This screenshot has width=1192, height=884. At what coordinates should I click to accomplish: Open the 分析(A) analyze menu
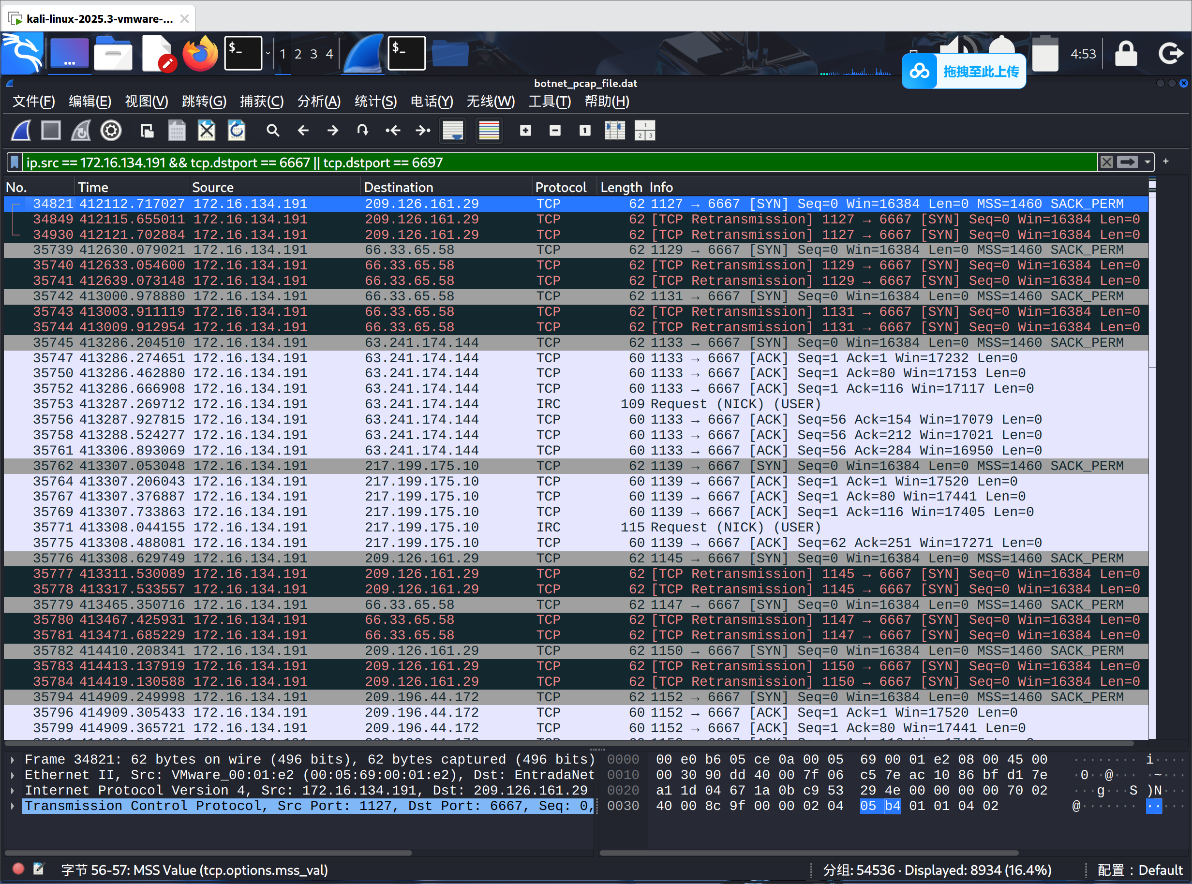(318, 102)
